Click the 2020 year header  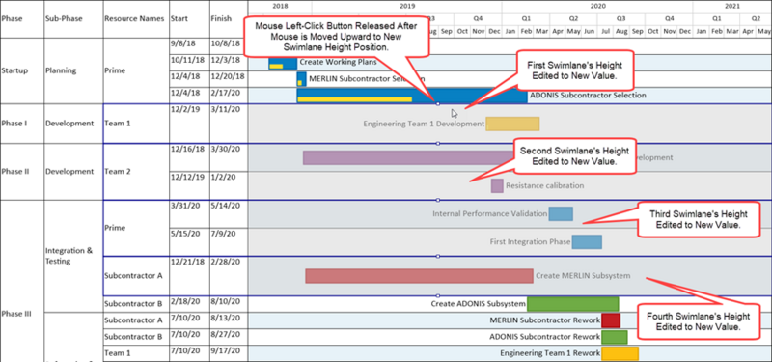click(597, 7)
